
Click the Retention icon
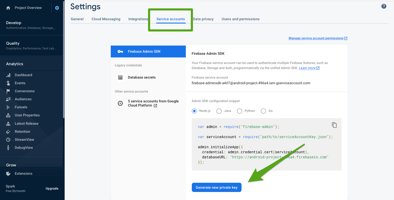coord(8,132)
